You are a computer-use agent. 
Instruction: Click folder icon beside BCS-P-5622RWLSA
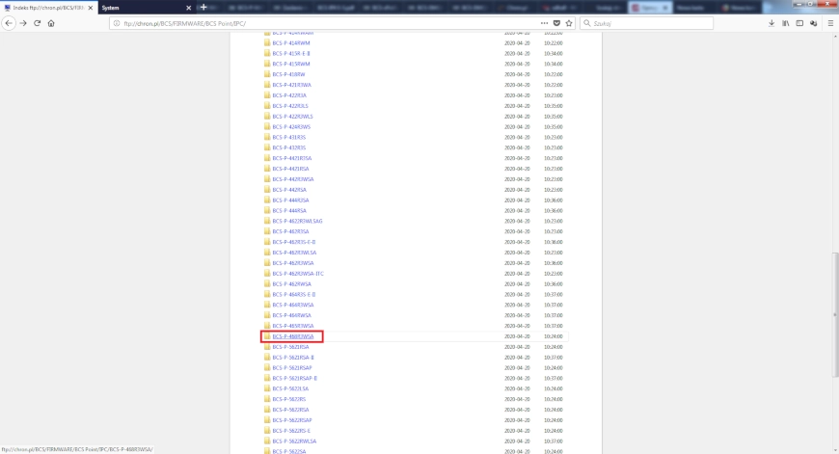coord(267,441)
